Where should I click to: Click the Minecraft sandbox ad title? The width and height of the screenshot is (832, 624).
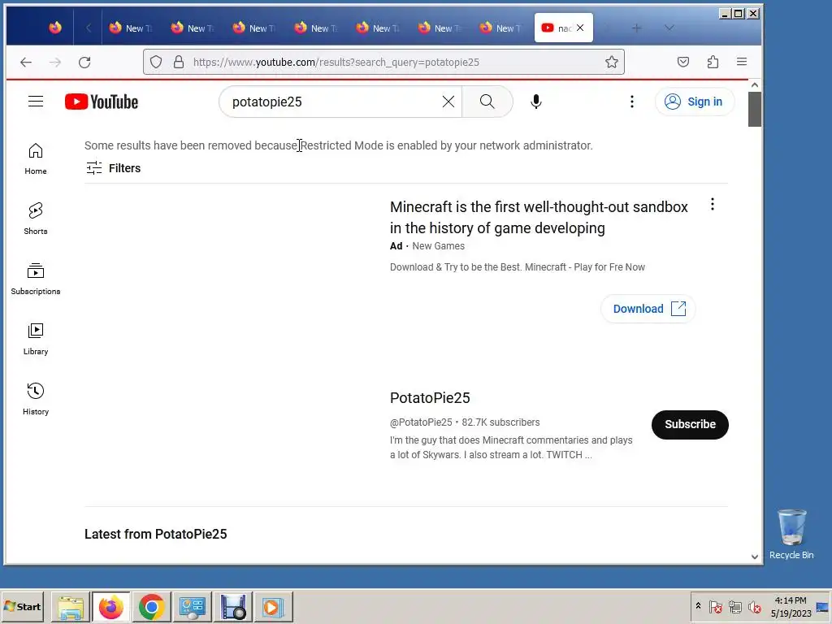coord(539,218)
